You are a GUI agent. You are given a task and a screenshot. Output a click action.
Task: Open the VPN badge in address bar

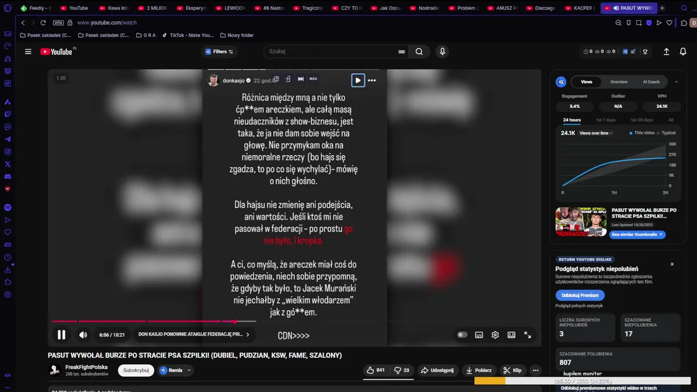(x=58, y=23)
